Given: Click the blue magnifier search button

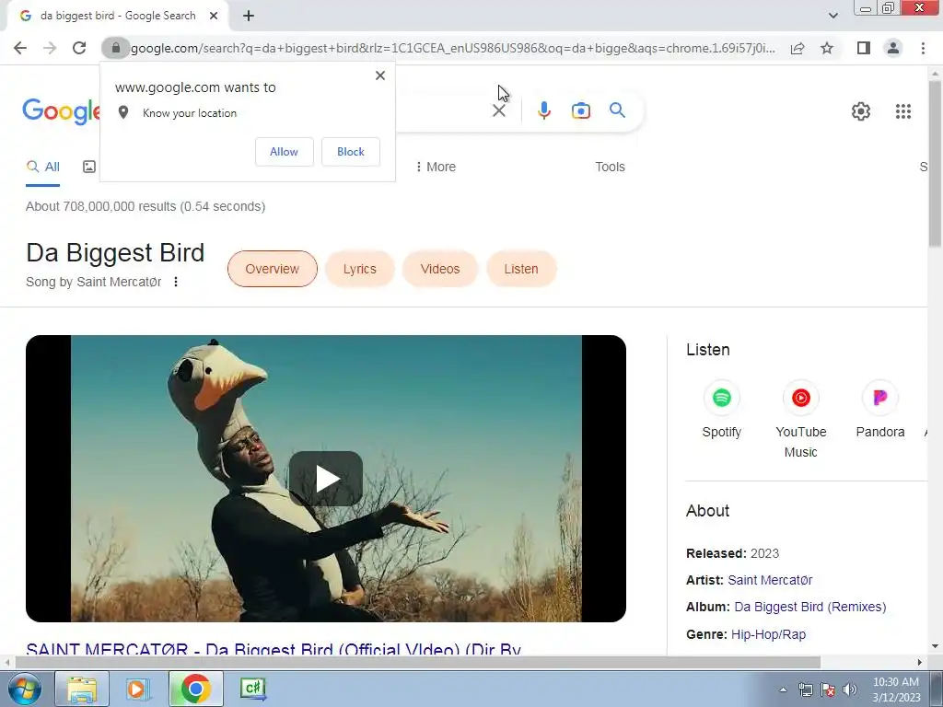Looking at the screenshot, I should [x=617, y=110].
